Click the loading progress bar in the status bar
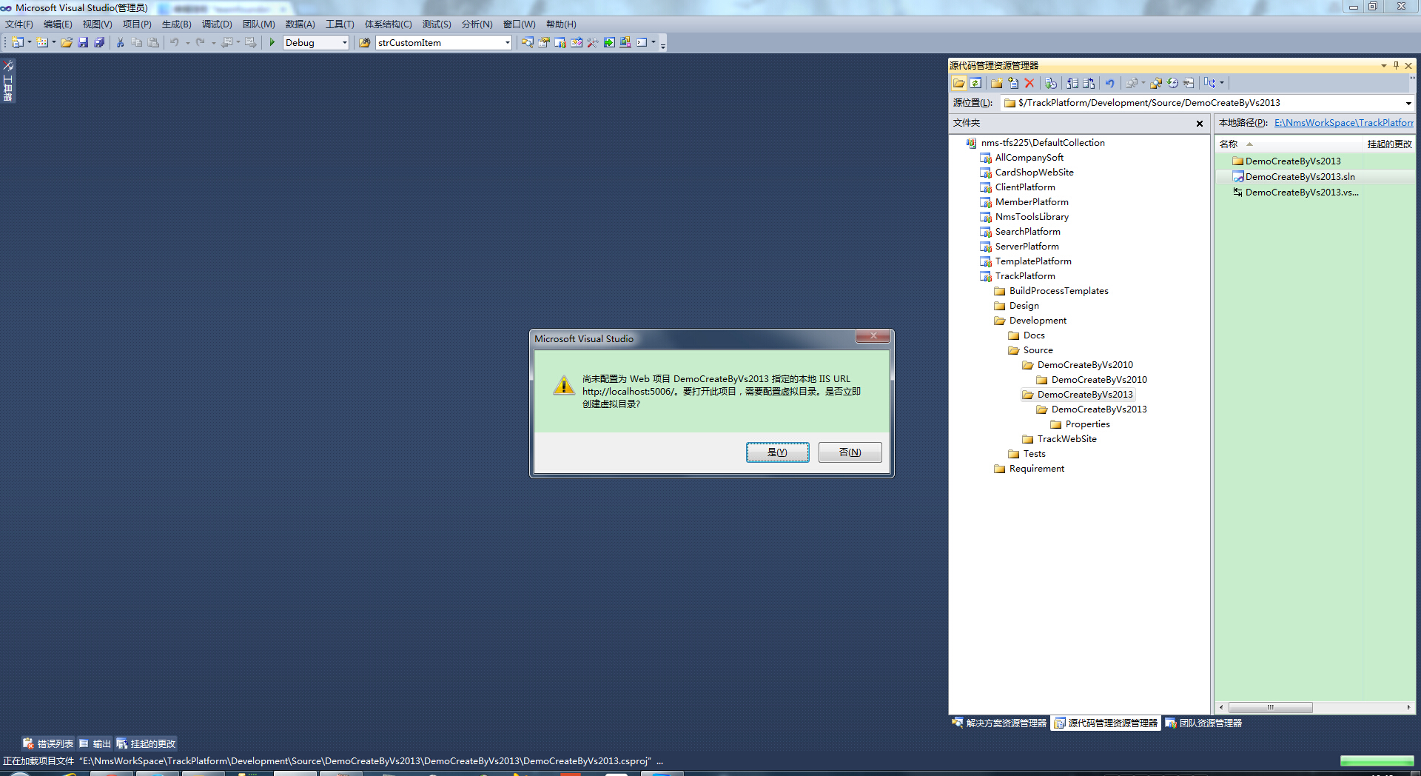The width and height of the screenshot is (1421, 776). click(x=1377, y=760)
